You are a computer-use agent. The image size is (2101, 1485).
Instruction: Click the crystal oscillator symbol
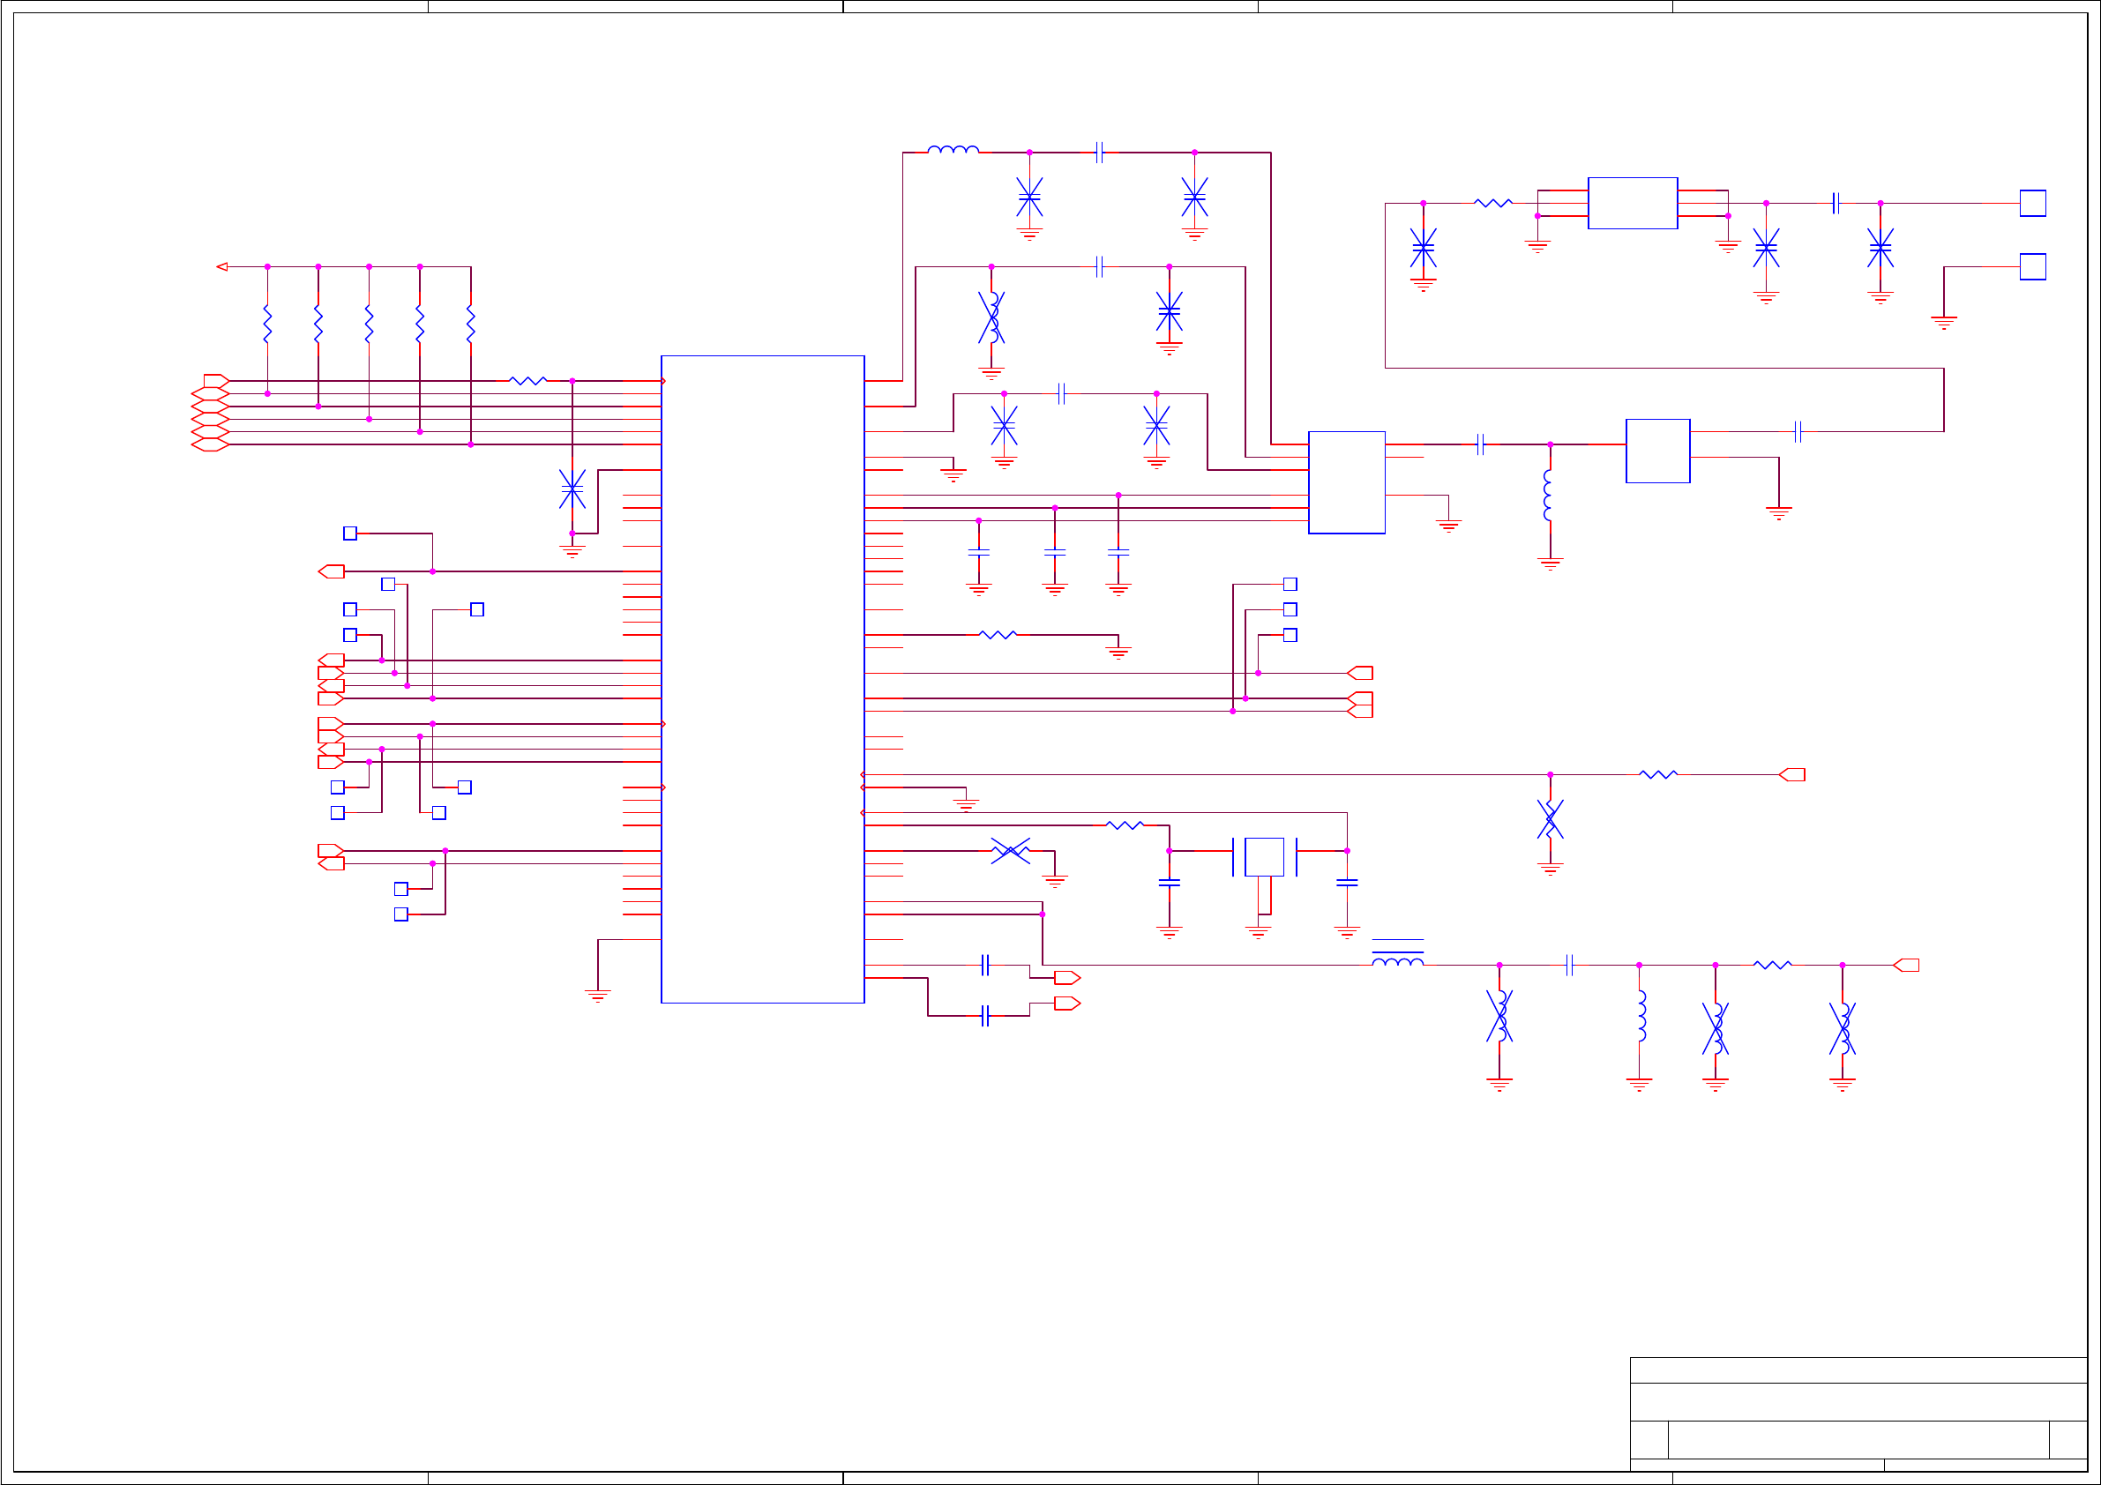(x=1264, y=857)
